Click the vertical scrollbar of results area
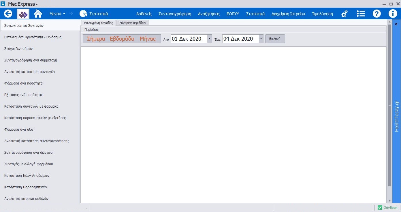 click(389, 105)
